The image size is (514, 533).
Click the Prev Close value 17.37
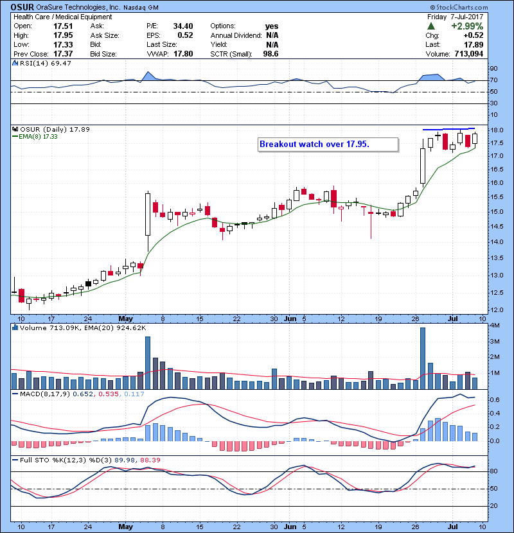click(63, 54)
